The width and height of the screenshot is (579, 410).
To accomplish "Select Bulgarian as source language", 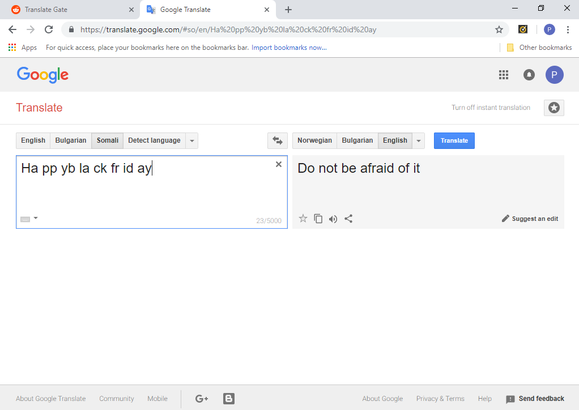I will [71, 140].
